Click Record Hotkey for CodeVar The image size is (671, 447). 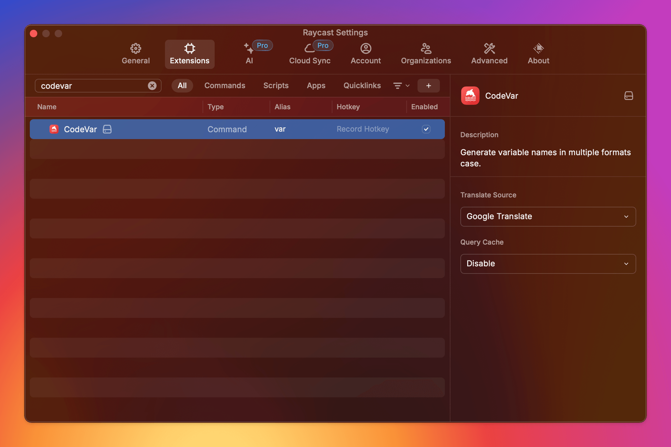click(x=363, y=129)
